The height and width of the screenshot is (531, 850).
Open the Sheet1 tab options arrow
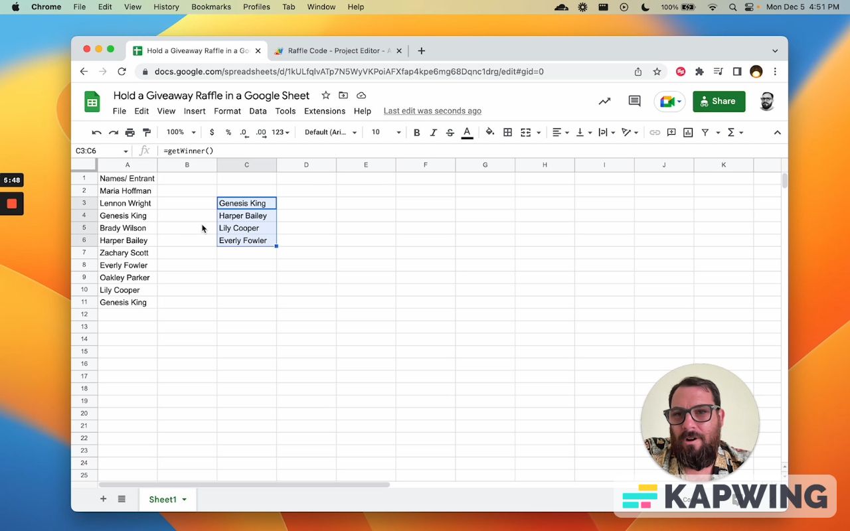click(x=184, y=500)
